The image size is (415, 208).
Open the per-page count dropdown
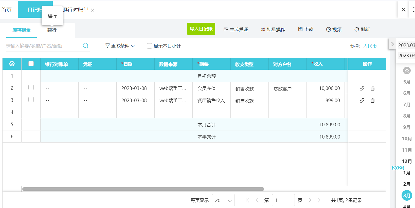(x=223, y=200)
